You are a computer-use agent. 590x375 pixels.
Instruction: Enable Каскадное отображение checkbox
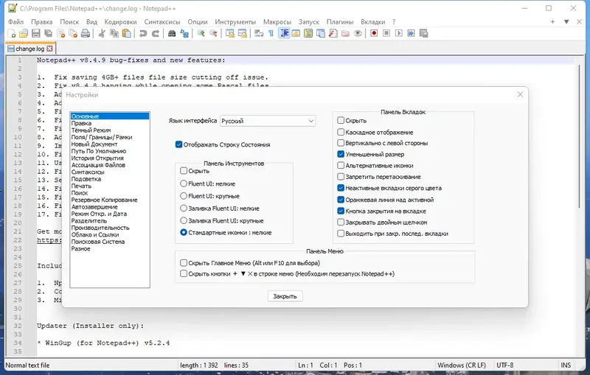tap(341, 133)
